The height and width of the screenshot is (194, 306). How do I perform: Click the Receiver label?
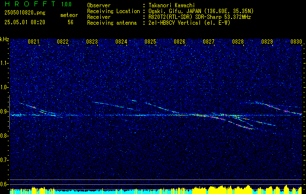click(99, 17)
